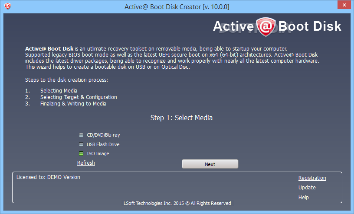Click the Active@ Boot Disk logo shield
This screenshot has height=214, width=354.
pos(266,27)
